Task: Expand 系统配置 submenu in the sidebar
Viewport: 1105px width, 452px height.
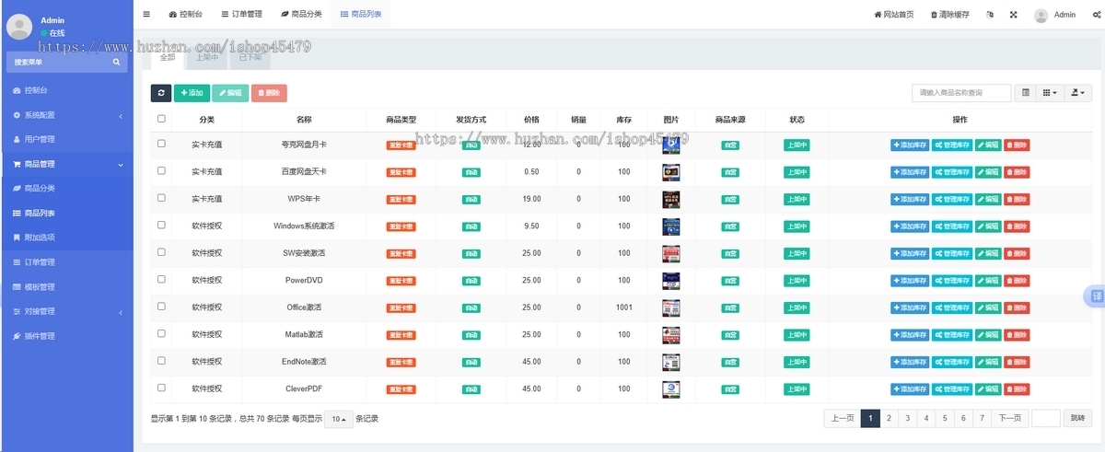Action: point(66,115)
